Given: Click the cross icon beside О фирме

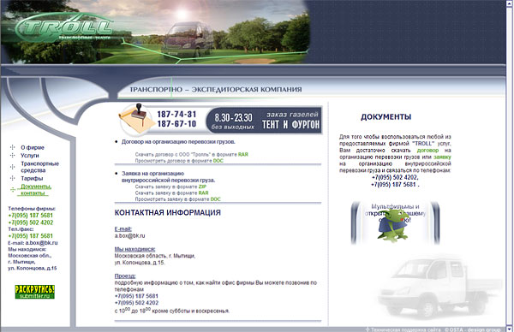Looking at the screenshot, I should click(13, 147).
